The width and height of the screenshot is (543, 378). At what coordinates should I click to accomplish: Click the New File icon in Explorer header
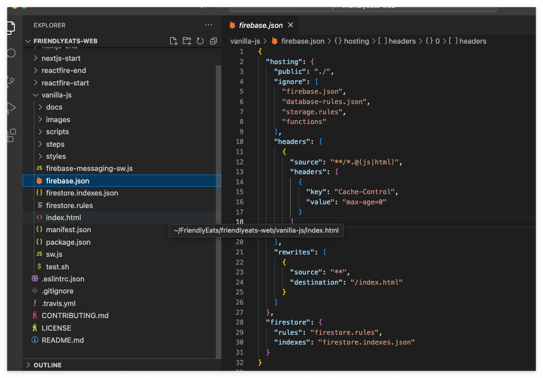174,41
